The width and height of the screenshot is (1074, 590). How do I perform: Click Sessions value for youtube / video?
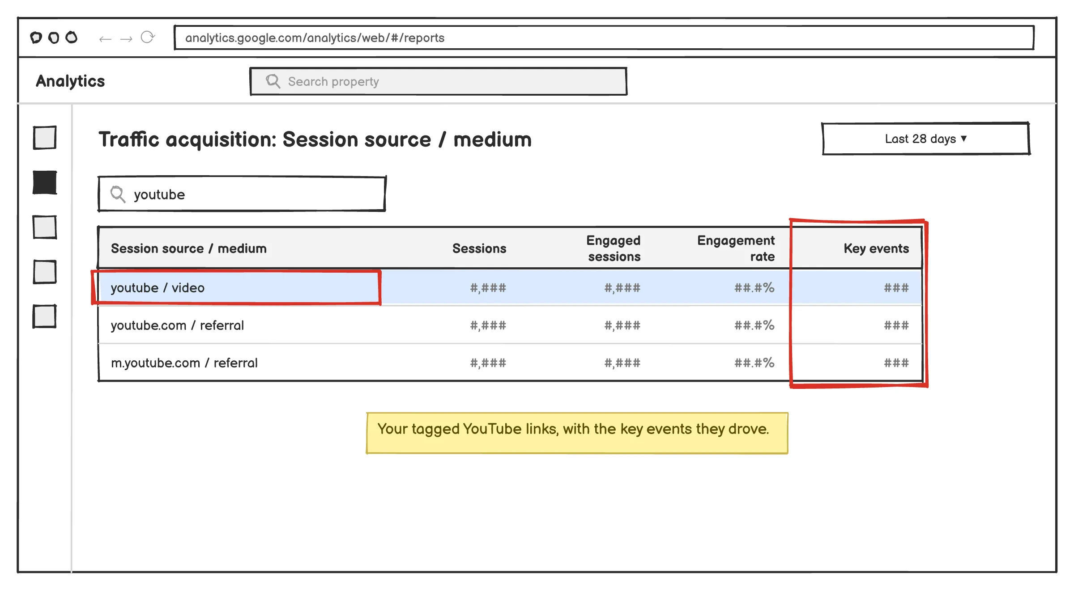(x=488, y=288)
